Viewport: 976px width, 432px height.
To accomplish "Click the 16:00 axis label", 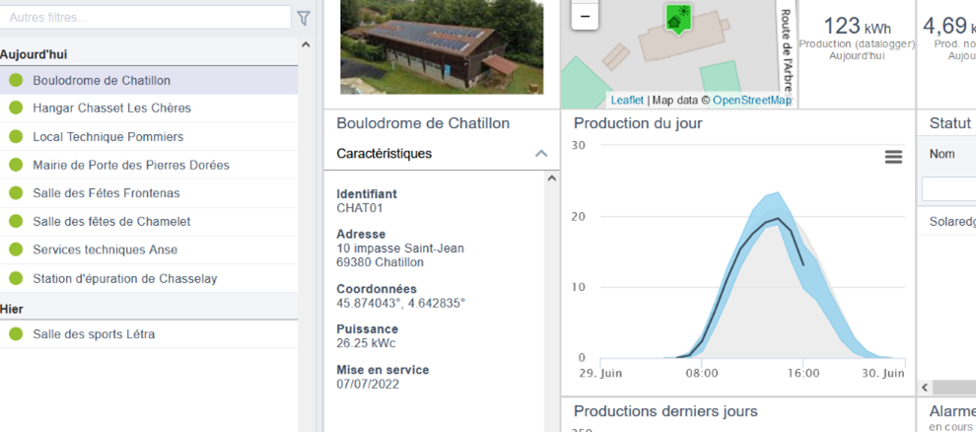I will [802, 374].
